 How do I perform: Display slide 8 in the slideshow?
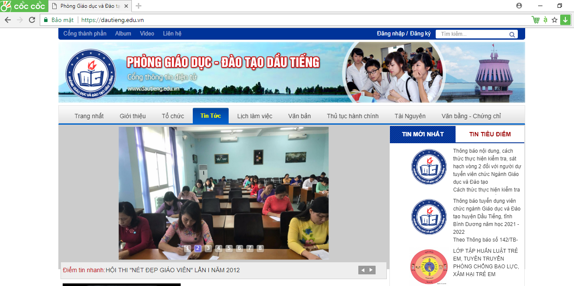point(260,248)
